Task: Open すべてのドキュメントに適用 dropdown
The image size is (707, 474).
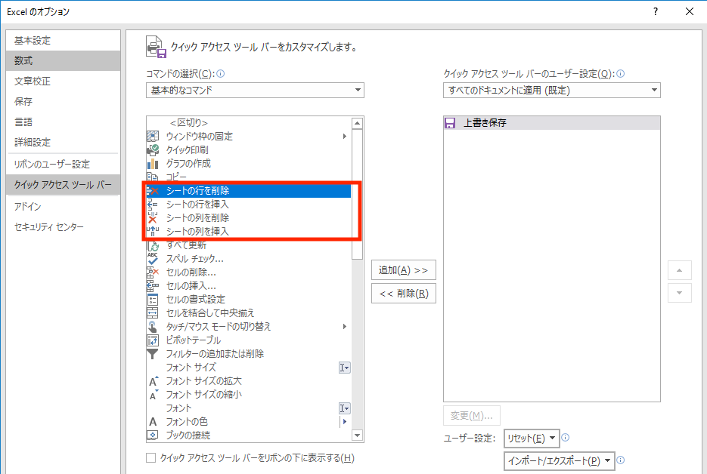Action: pyautogui.click(x=552, y=91)
